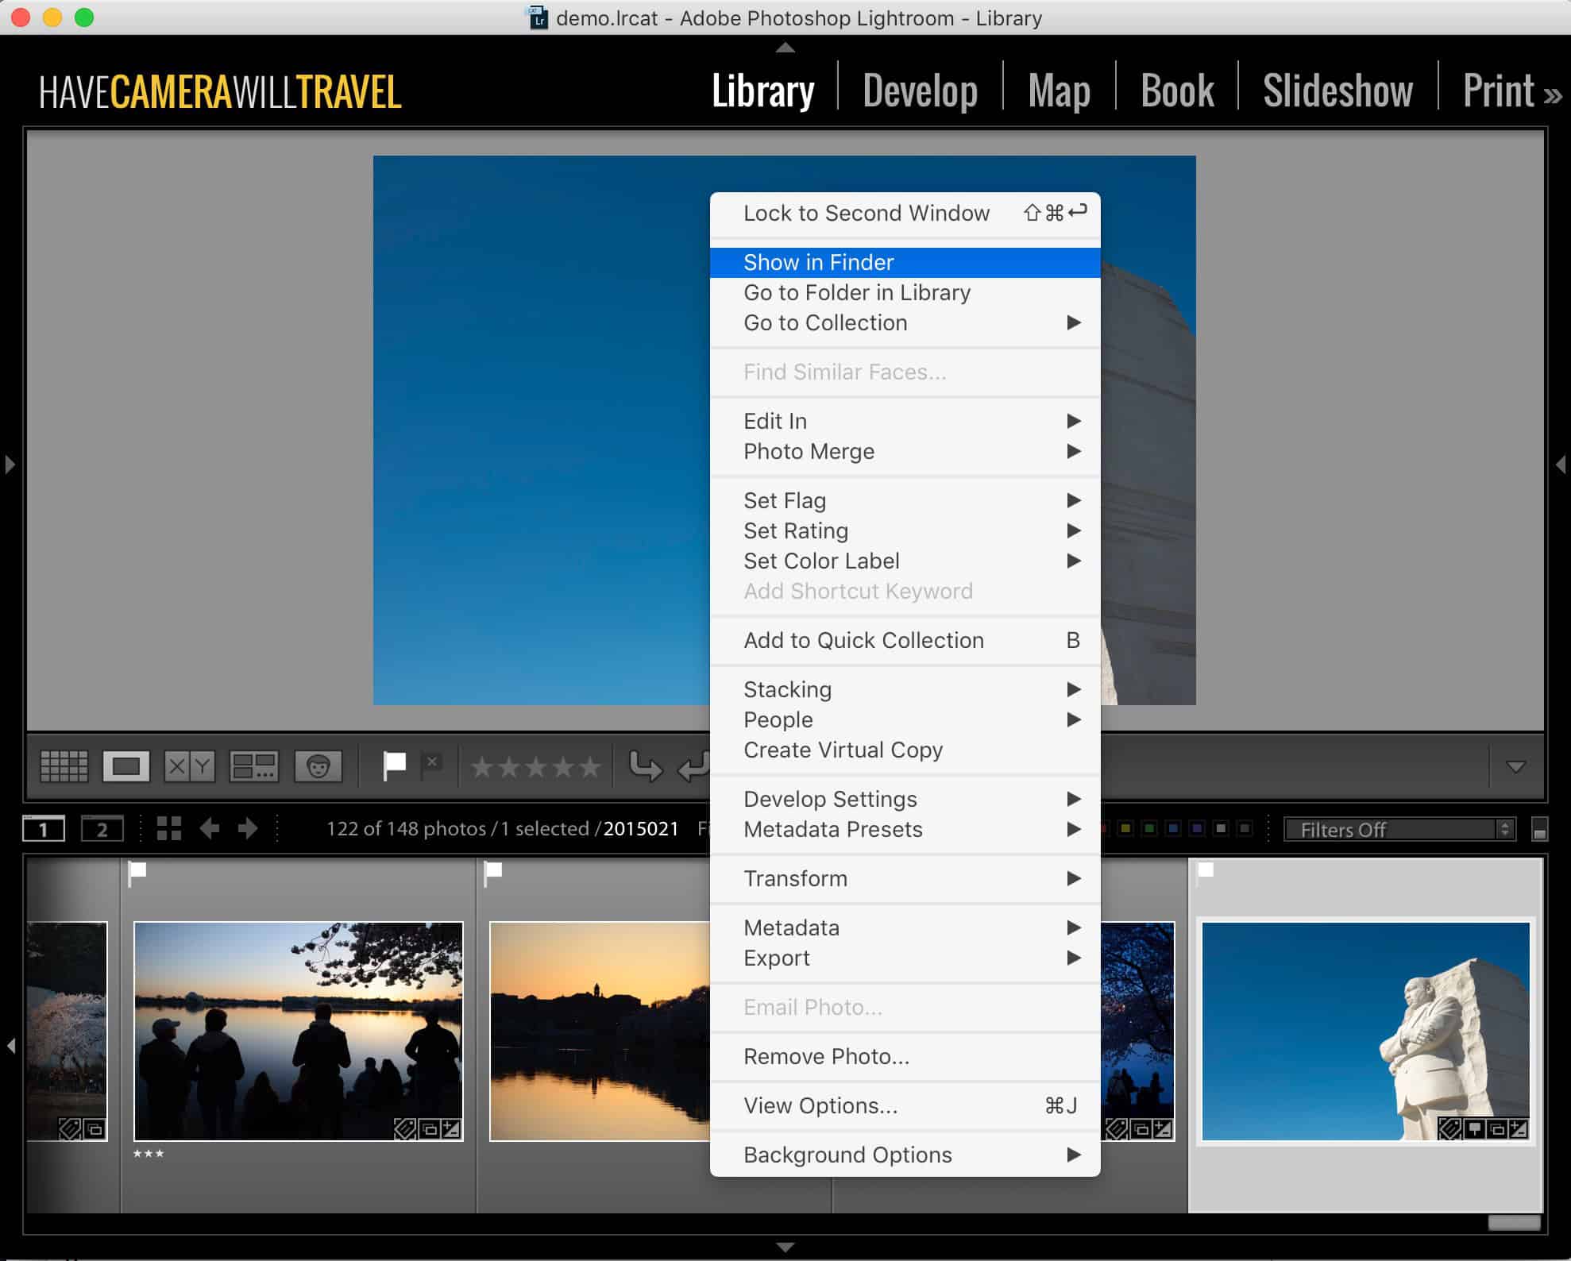This screenshot has height=1261, width=1571.
Task: Open second window display button 2
Action: click(x=102, y=829)
